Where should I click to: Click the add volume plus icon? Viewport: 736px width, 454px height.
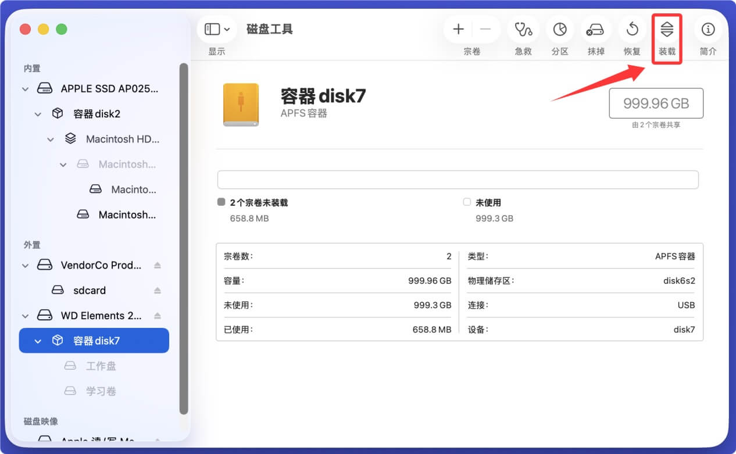[458, 29]
